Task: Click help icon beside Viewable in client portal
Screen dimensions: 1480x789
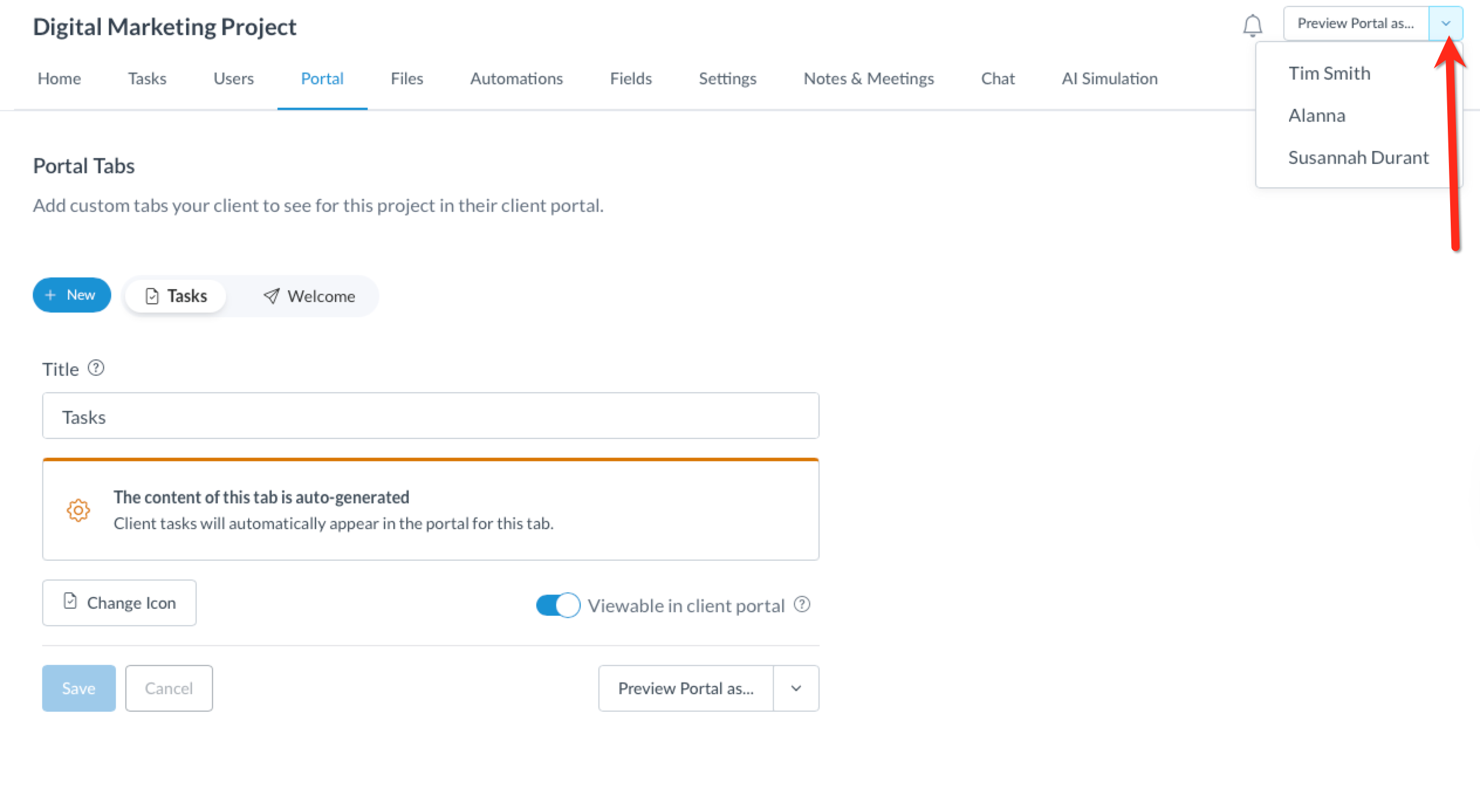Action: pos(801,605)
